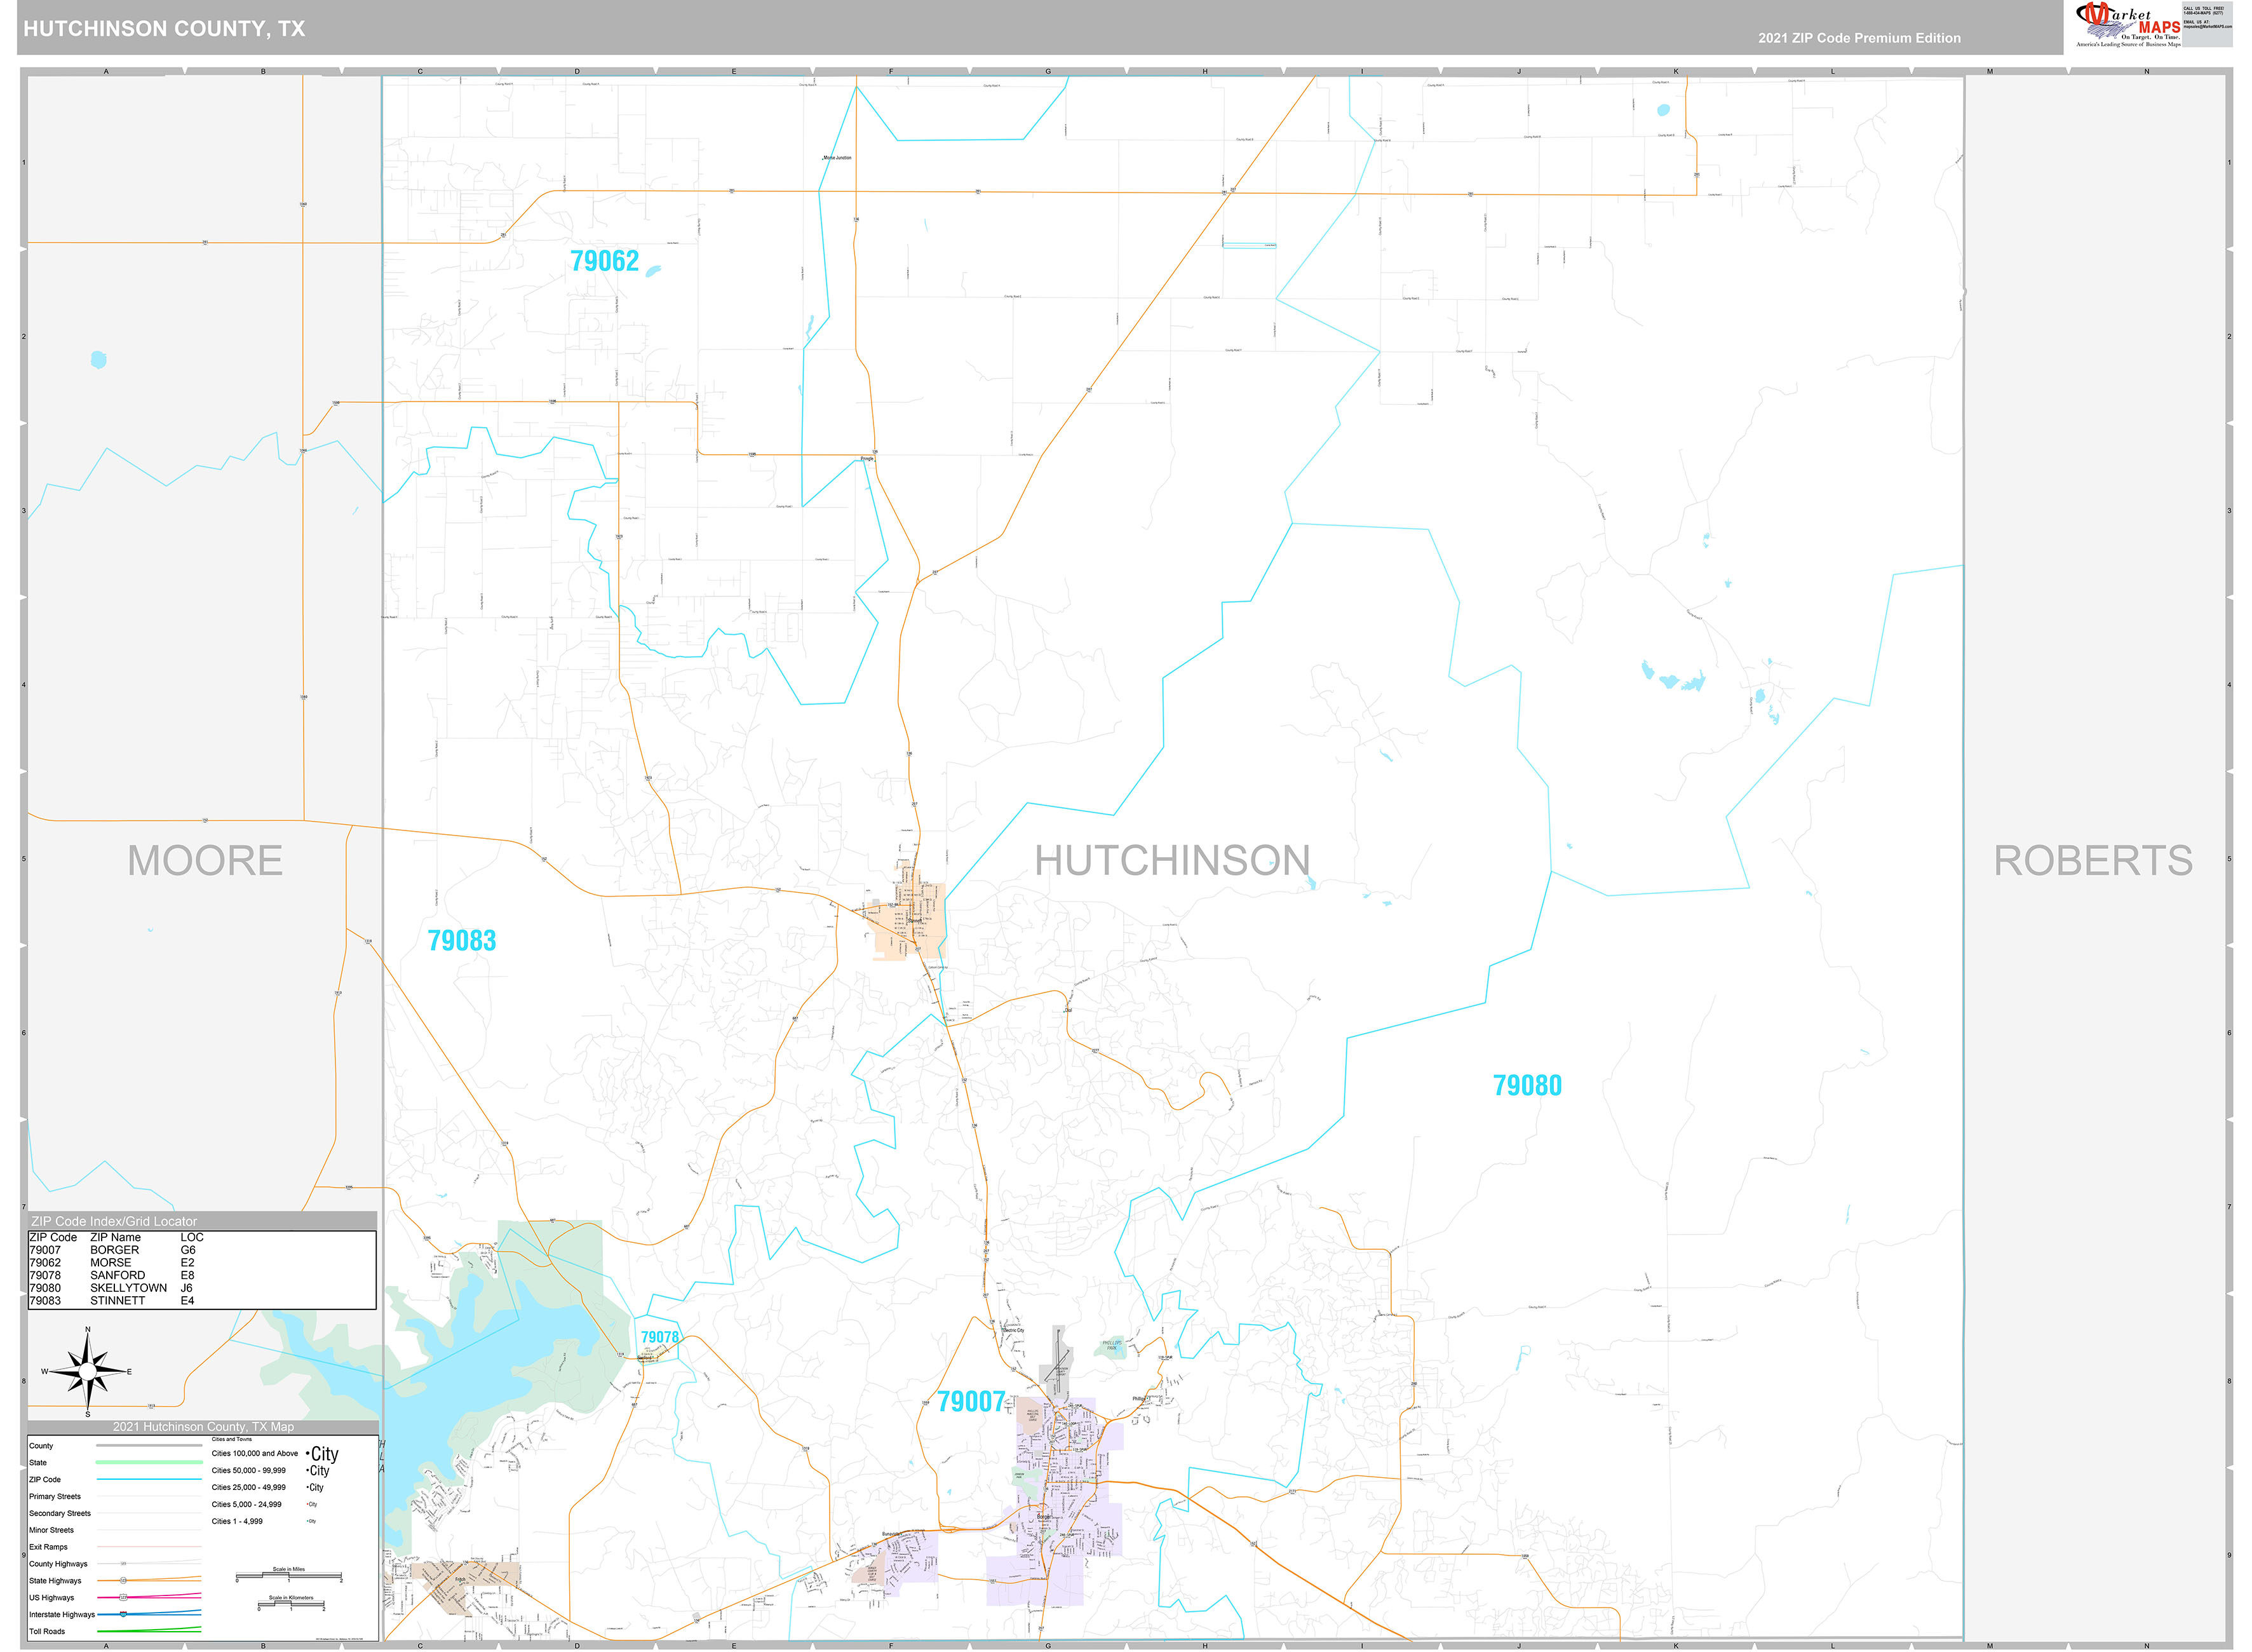Select the large City dot for Cities 100,000 and Above
Screen dimensions: 2252x1652
[309, 1453]
